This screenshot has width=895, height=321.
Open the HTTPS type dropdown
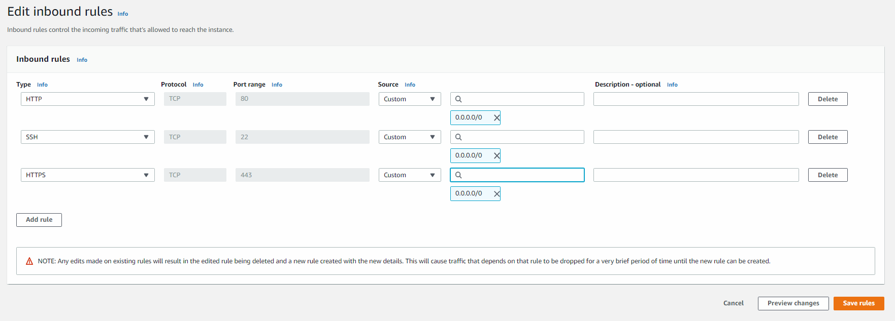[87, 175]
